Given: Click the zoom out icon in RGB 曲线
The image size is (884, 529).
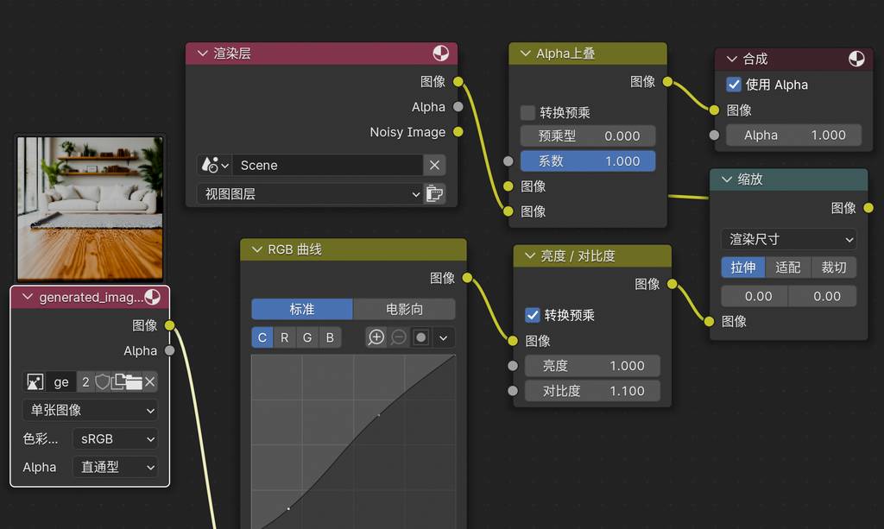Looking at the screenshot, I should [x=398, y=337].
